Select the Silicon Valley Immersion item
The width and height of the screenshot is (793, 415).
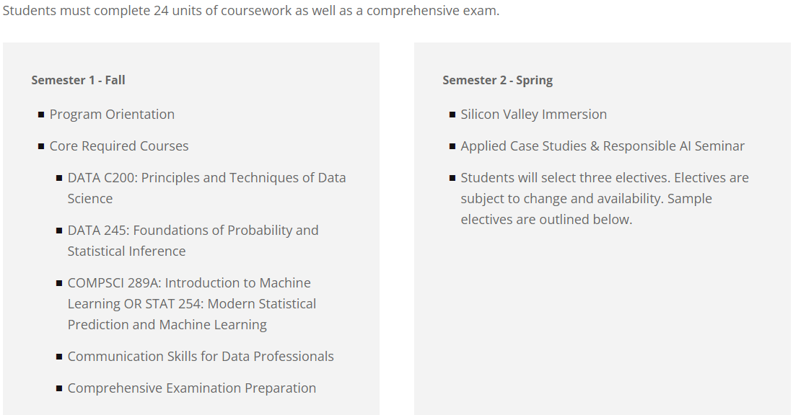click(x=533, y=115)
